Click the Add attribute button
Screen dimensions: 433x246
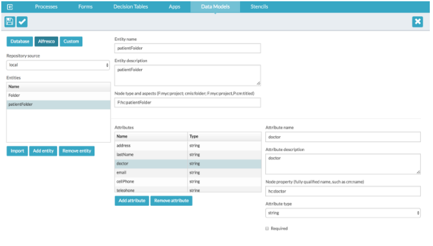click(132, 201)
